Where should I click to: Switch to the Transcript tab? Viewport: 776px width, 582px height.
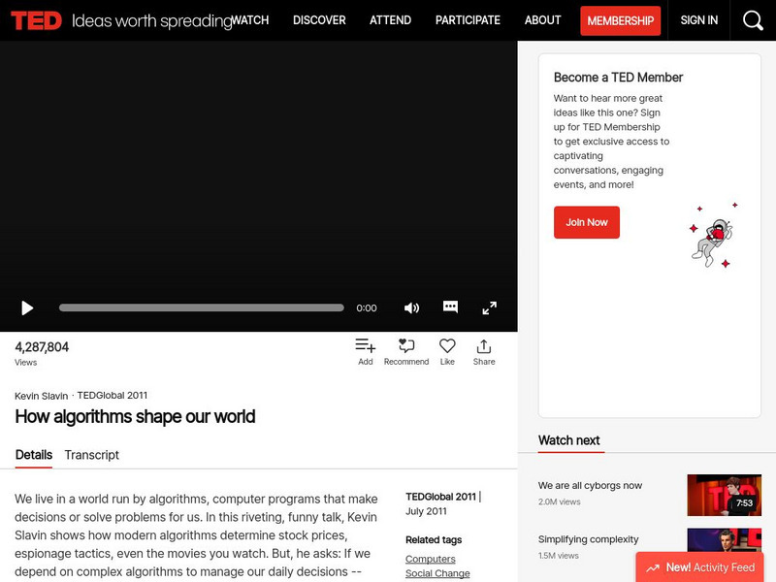(91, 455)
